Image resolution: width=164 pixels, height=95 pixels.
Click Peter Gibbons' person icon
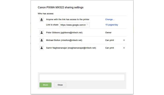pyautogui.click(x=42, y=32)
